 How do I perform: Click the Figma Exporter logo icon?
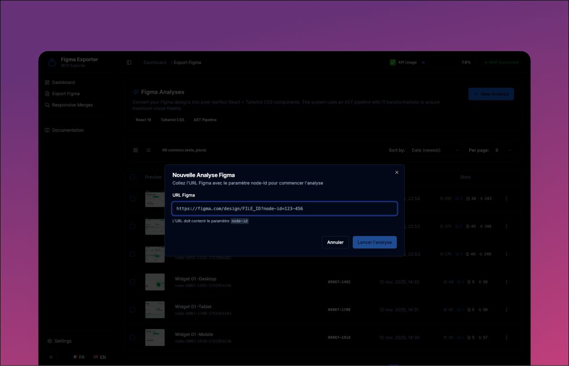click(x=52, y=63)
